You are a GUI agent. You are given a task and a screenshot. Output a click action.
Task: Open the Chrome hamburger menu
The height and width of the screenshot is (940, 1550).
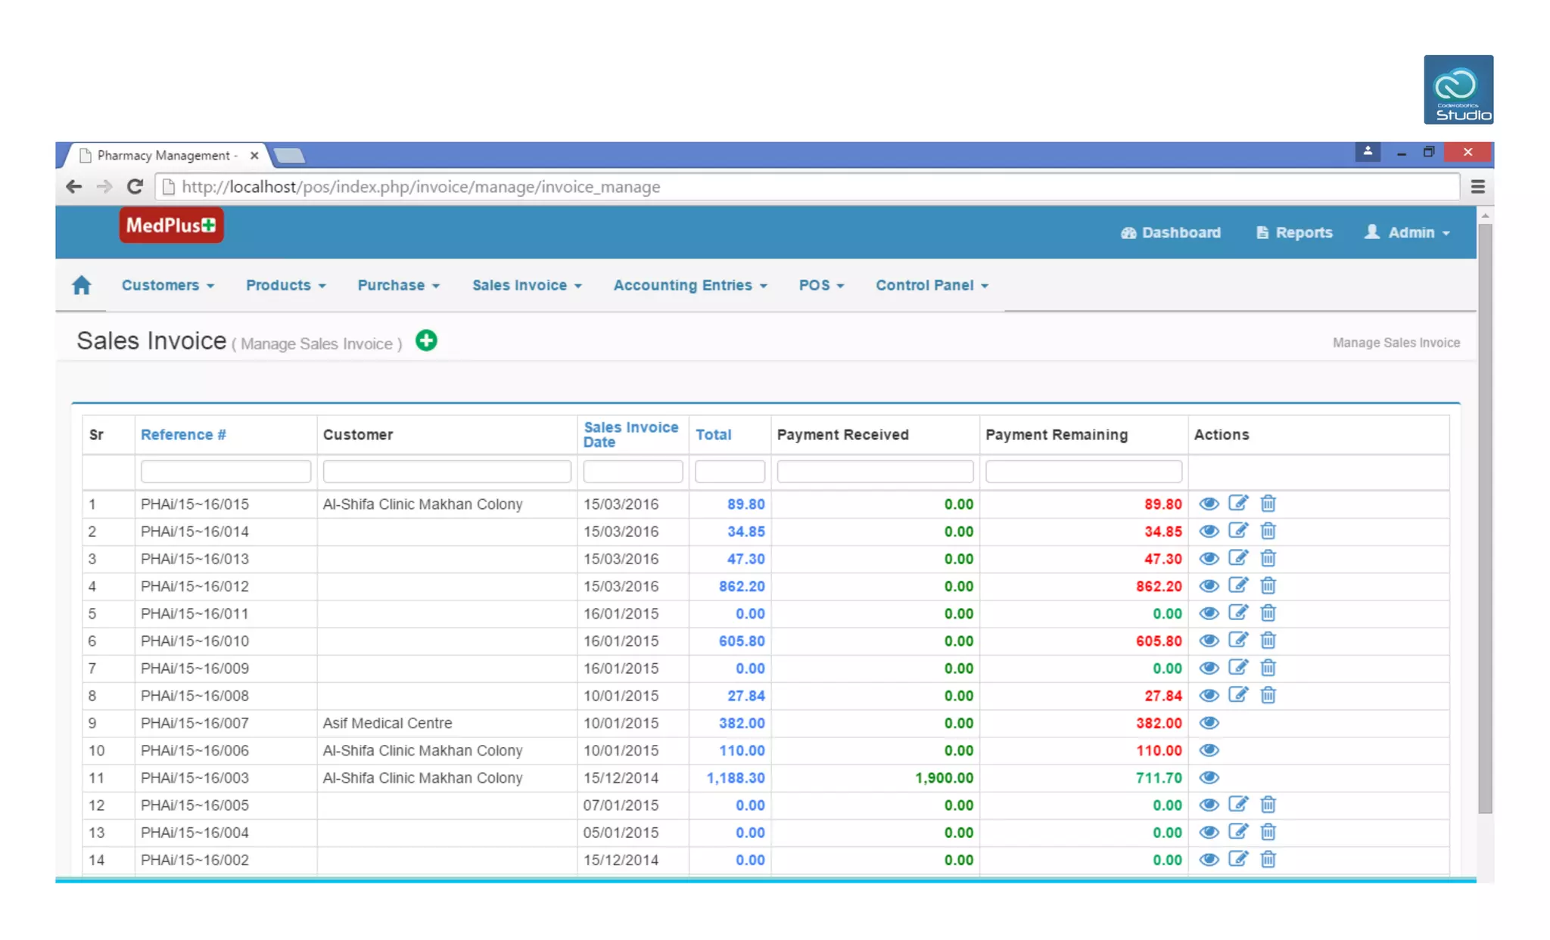pyautogui.click(x=1477, y=187)
